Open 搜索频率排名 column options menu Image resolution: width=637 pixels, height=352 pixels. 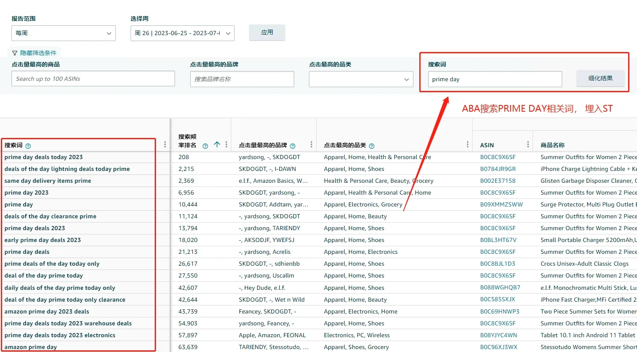coord(227,144)
